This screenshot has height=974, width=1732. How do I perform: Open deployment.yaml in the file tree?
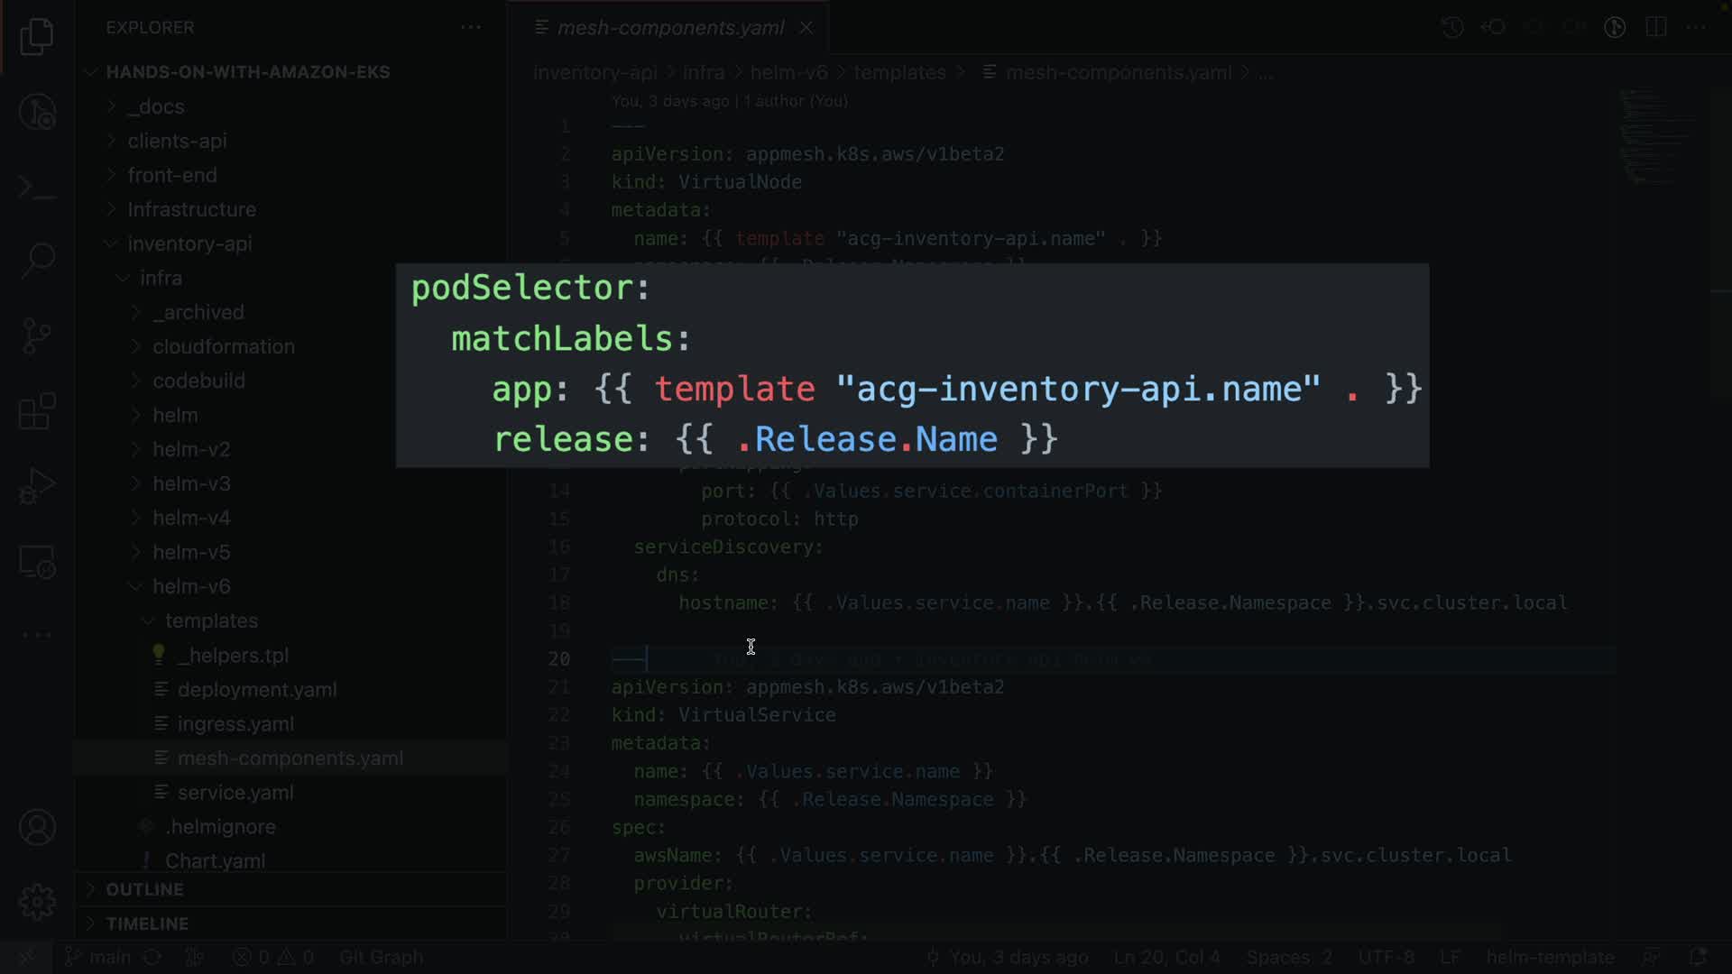click(257, 690)
